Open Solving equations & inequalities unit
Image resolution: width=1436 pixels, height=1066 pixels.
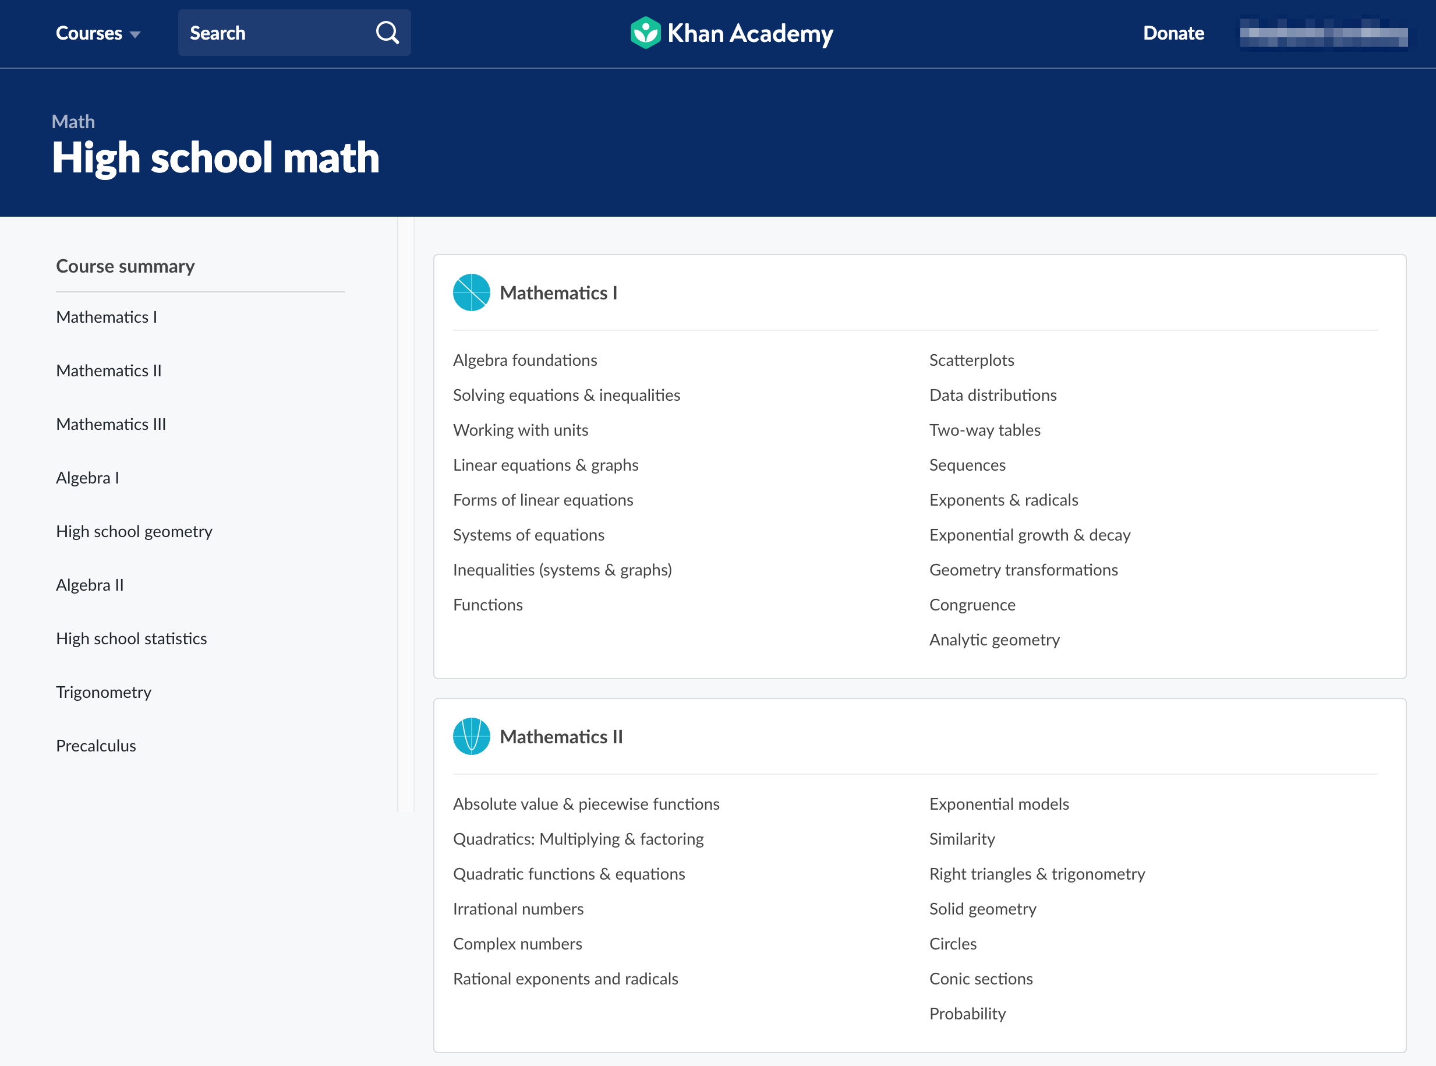tap(567, 395)
